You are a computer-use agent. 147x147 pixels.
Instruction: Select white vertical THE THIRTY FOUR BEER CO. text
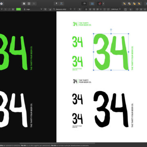31,115
